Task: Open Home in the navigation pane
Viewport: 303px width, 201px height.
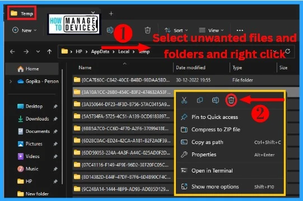Action: coord(32,69)
